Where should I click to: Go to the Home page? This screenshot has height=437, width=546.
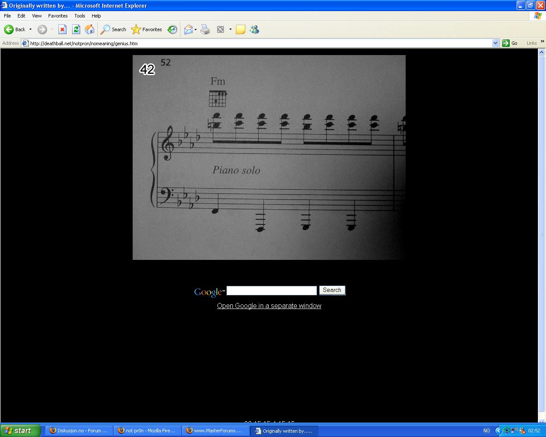[x=90, y=29]
